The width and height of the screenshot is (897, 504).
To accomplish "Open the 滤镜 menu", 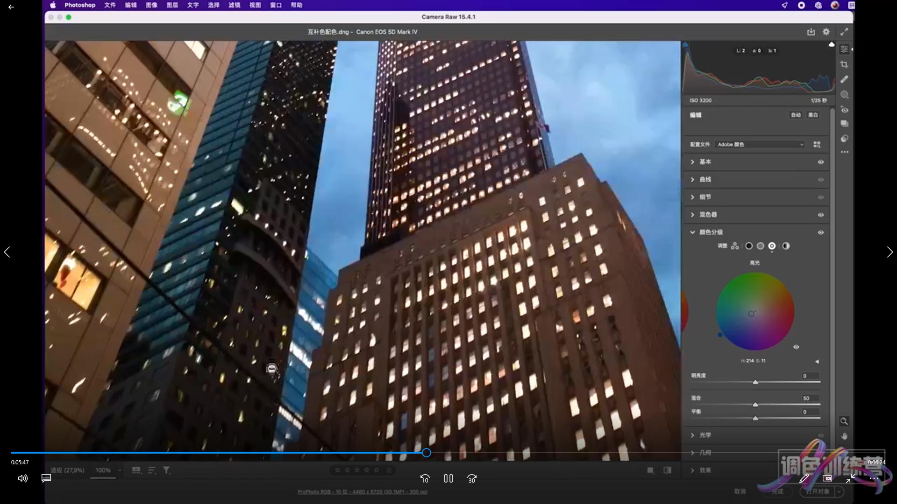I will [x=234, y=5].
